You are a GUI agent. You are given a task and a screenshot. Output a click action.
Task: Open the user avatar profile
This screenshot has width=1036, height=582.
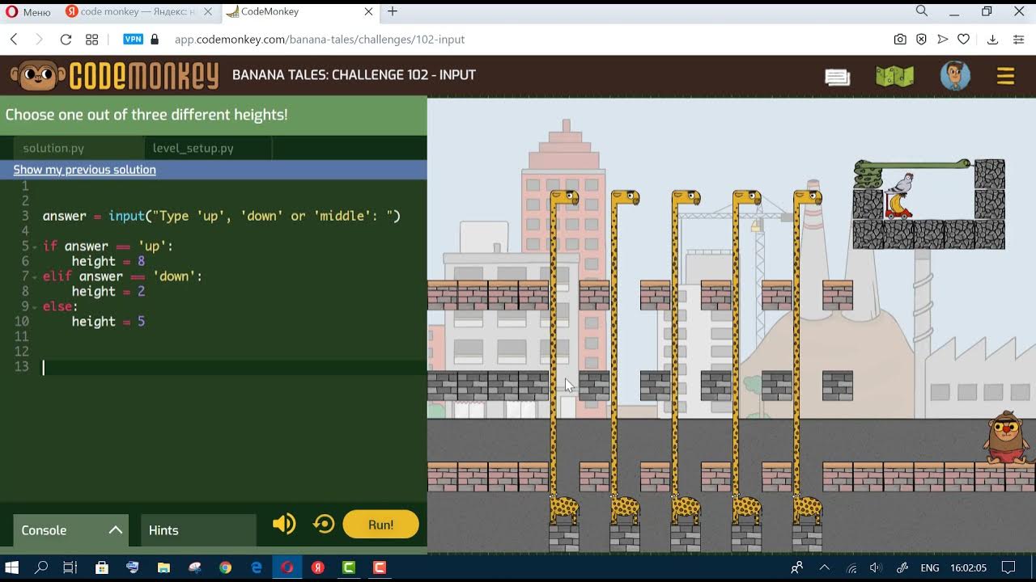[x=955, y=76]
